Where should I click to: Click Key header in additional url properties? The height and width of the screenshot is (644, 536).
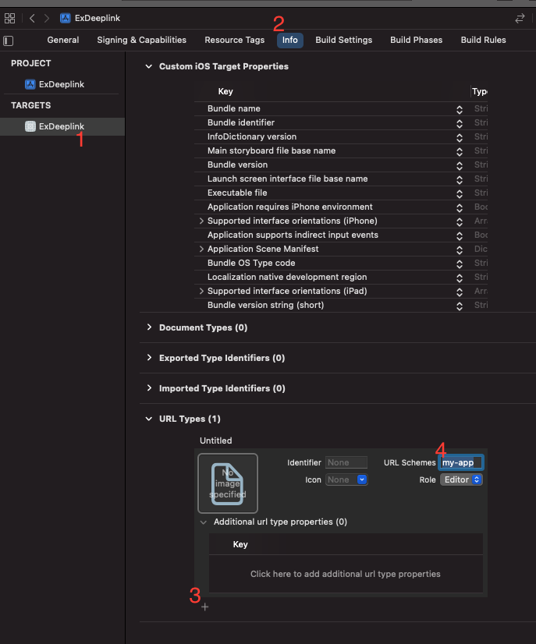pyautogui.click(x=240, y=545)
